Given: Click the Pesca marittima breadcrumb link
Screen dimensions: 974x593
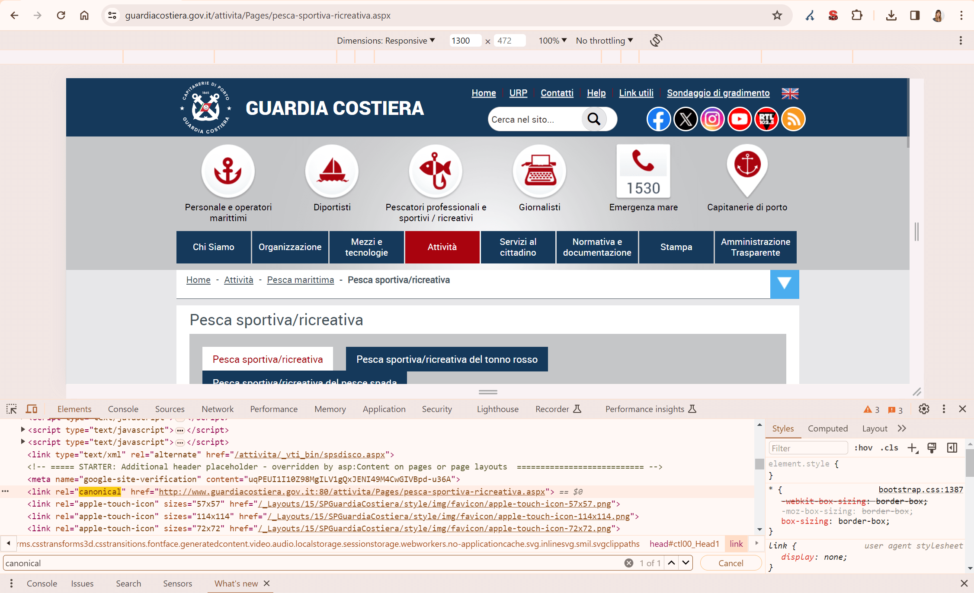Looking at the screenshot, I should [301, 280].
